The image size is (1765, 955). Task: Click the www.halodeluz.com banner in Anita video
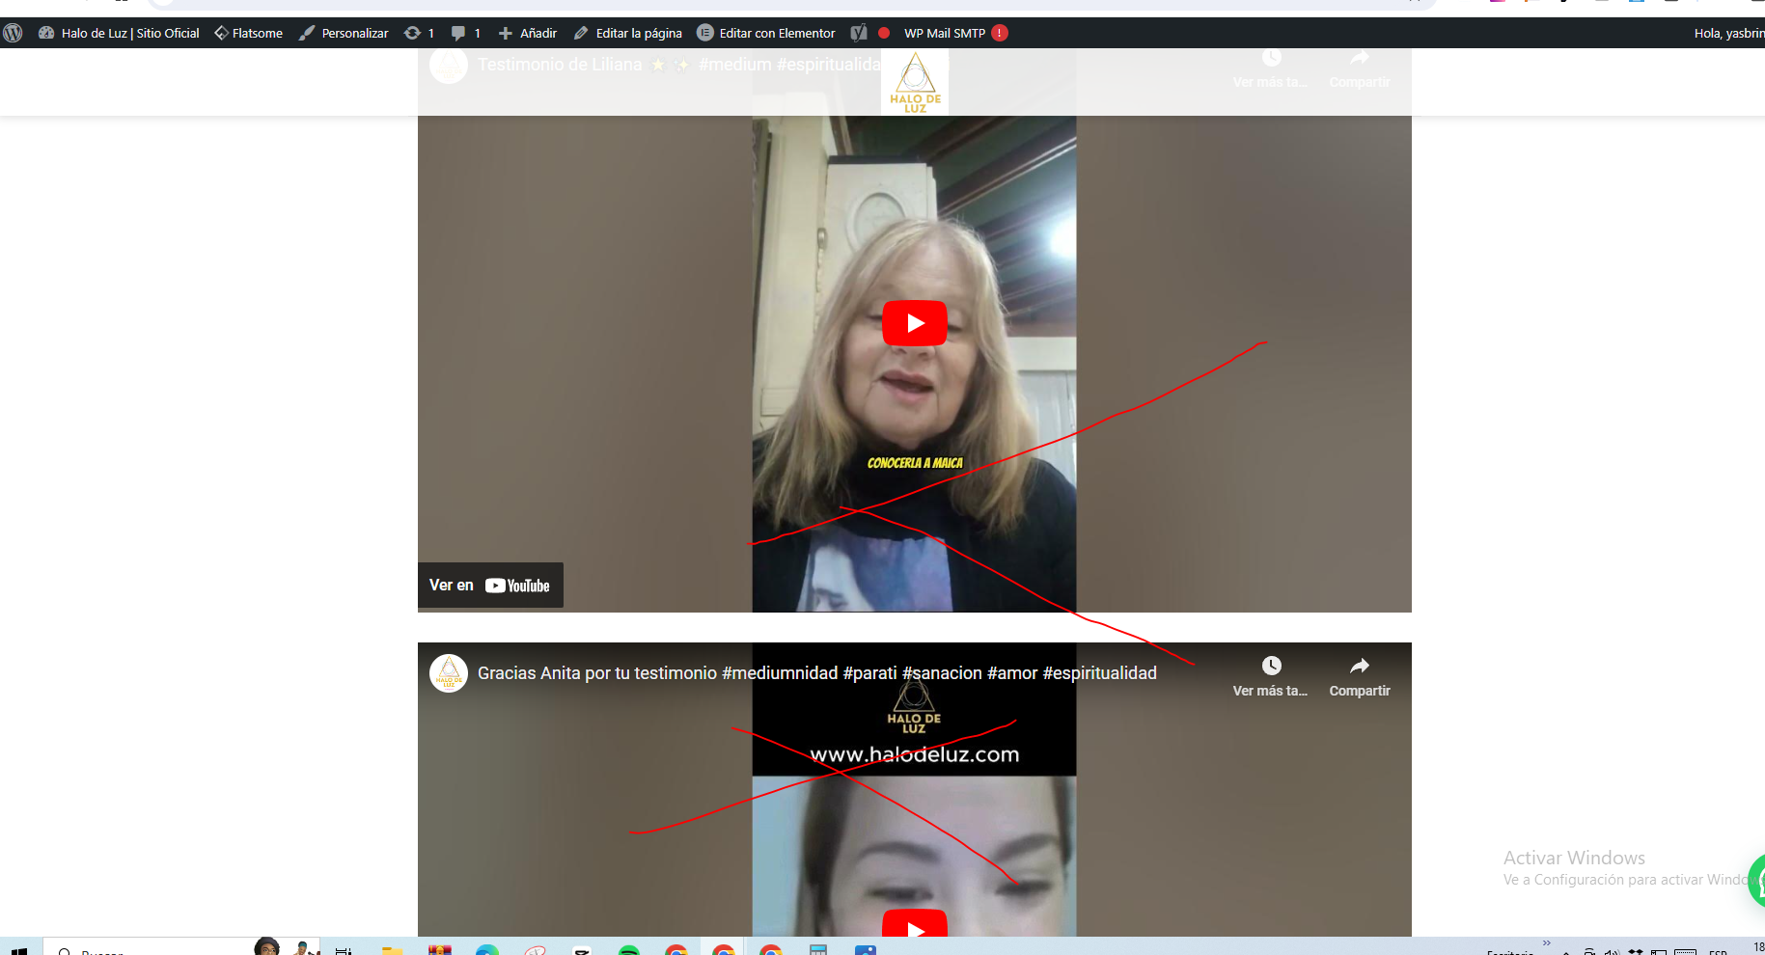tap(914, 754)
